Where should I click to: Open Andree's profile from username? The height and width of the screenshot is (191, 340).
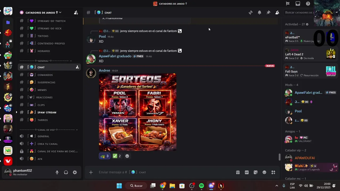click(x=104, y=71)
